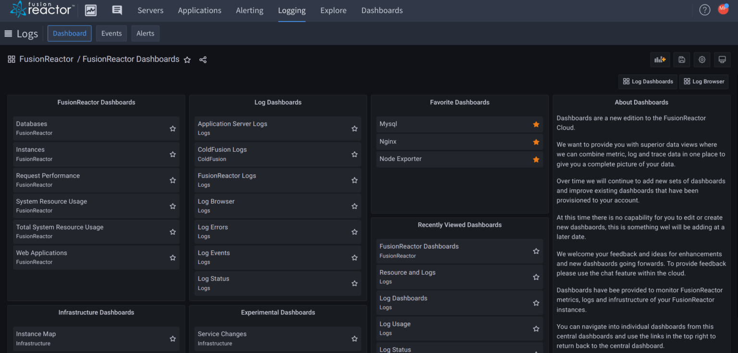This screenshot has height=353, width=738.
Task: Switch to the Events tab
Action: coord(111,33)
